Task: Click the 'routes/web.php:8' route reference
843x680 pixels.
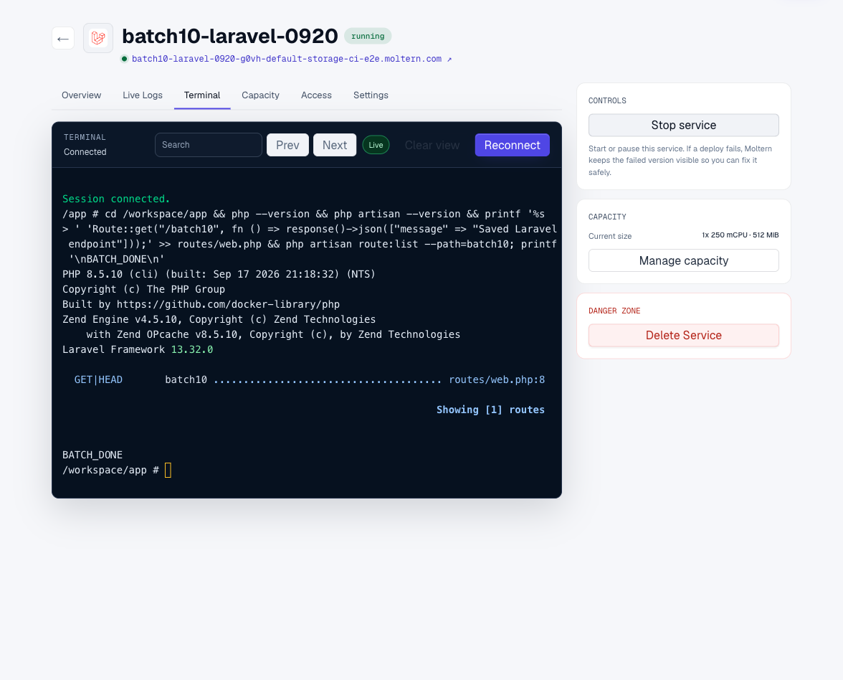Action: [x=497, y=379]
